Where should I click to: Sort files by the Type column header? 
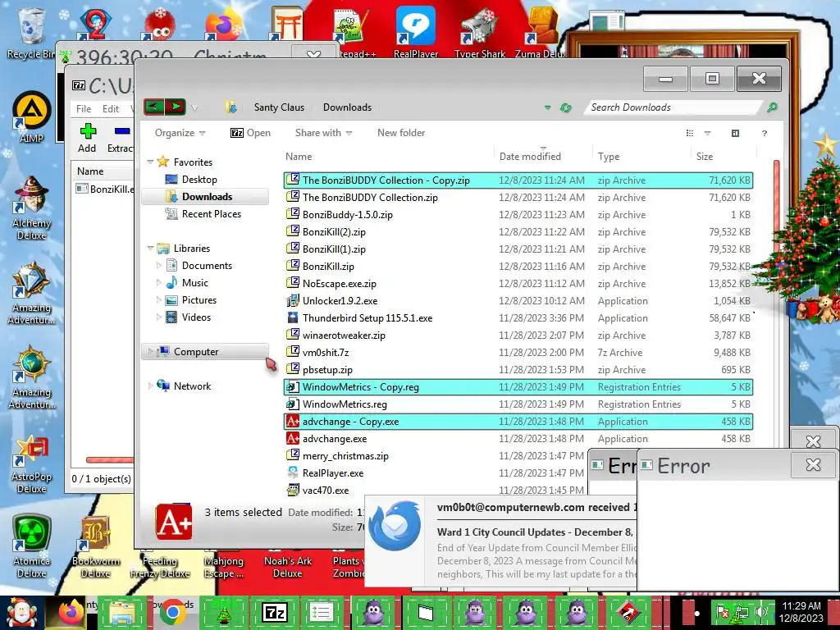click(x=609, y=157)
